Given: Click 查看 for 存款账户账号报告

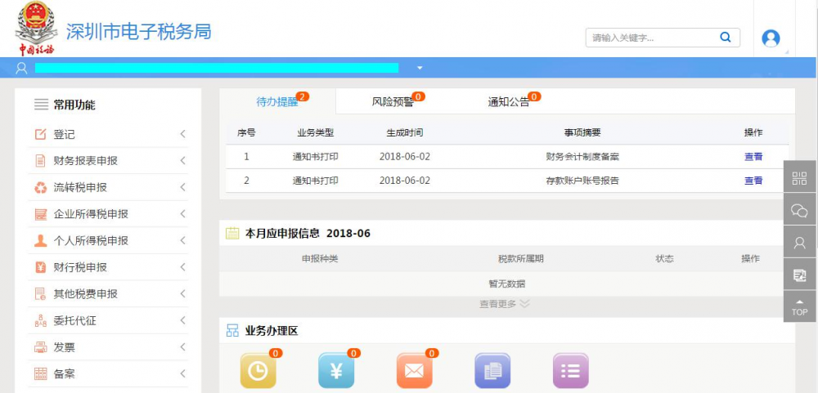Looking at the screenshot, I should click(x=753, y=181).
